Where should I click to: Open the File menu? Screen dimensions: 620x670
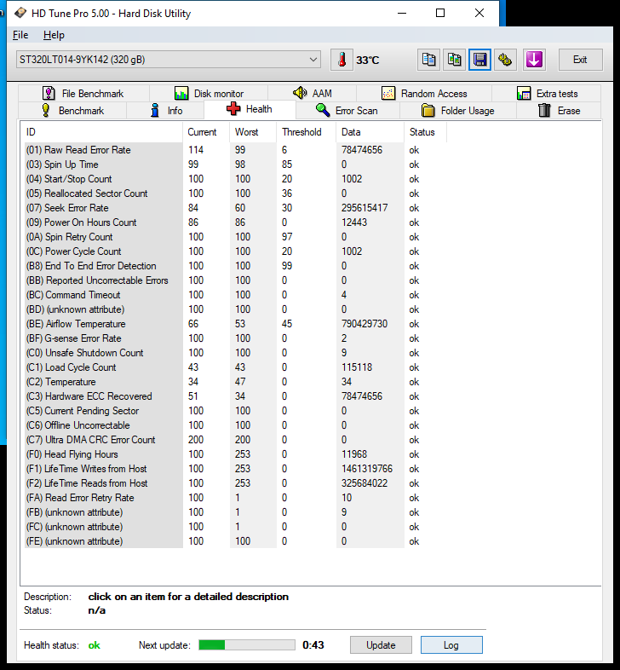click(20, 35)
